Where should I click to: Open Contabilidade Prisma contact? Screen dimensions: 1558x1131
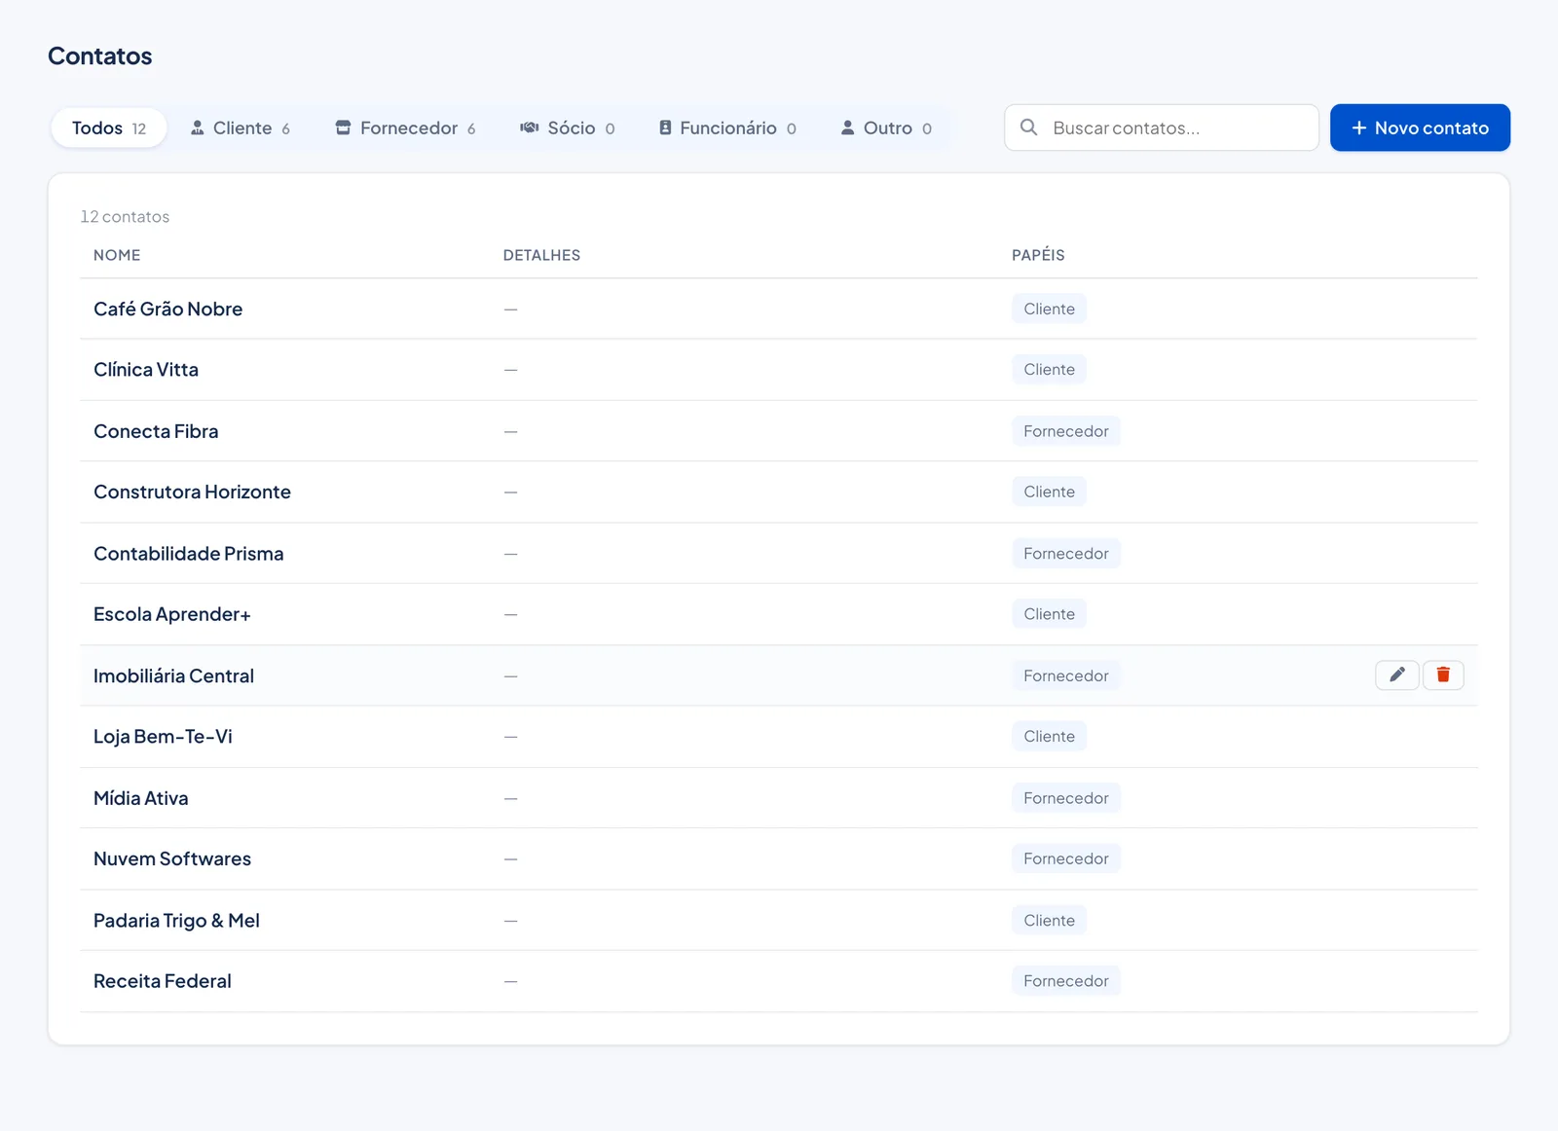(189, 553)
